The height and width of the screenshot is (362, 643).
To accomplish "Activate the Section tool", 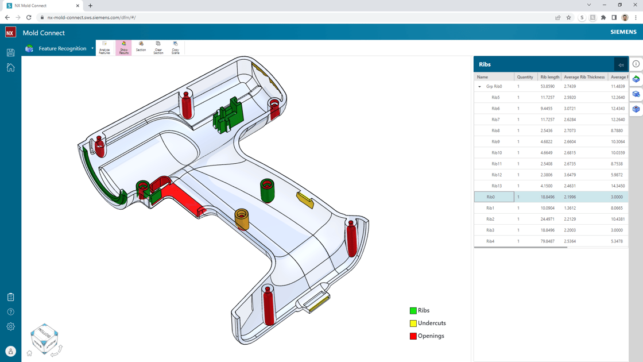I will pos(141,47).
